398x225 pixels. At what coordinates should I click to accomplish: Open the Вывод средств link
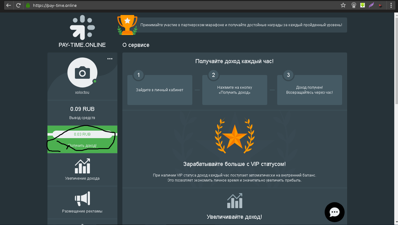[82, 118]
